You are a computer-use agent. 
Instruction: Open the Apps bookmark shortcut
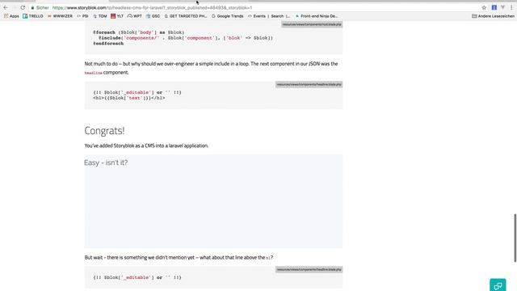[11, 16]
